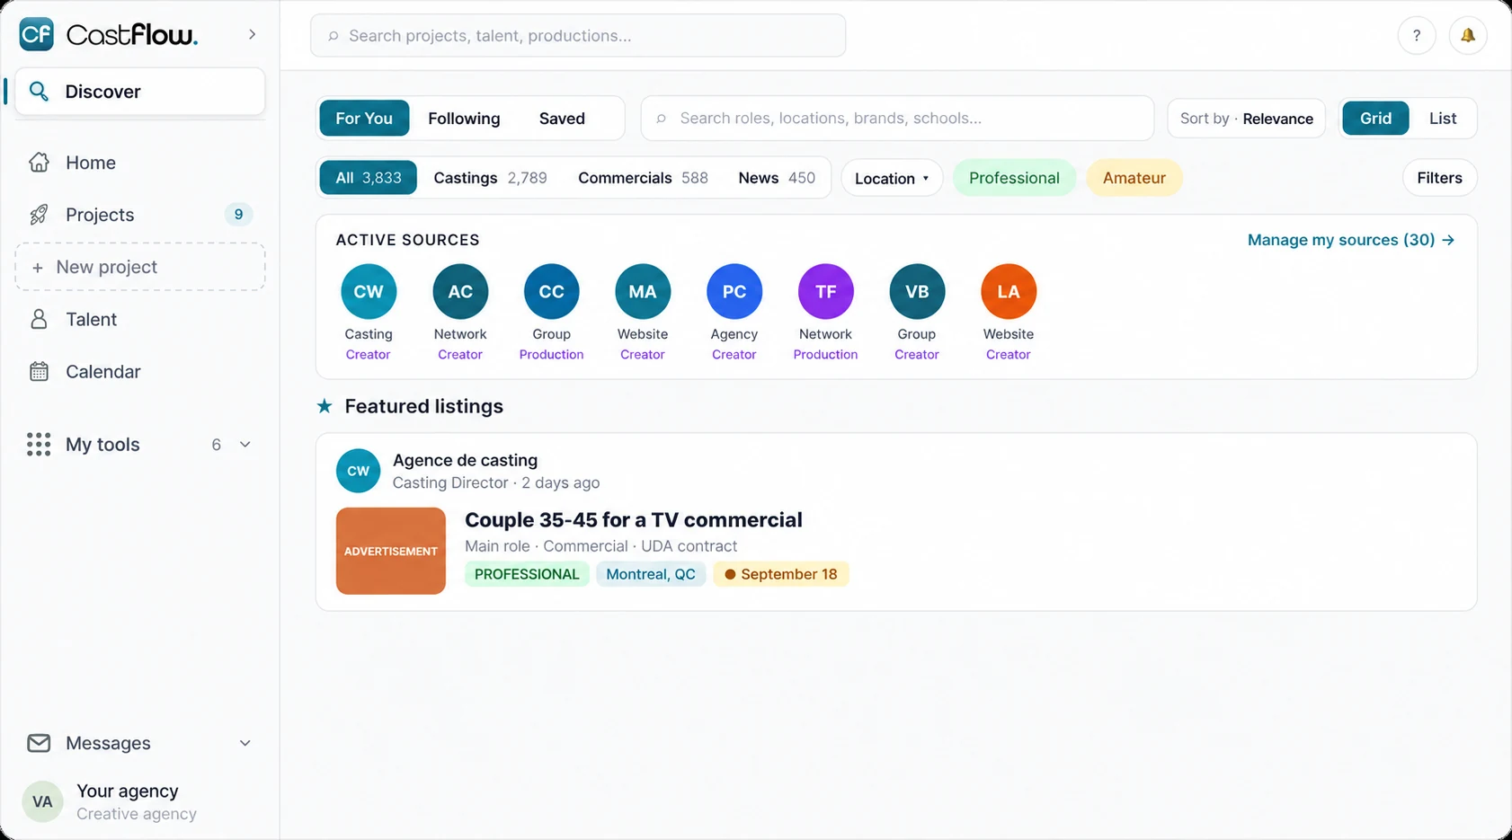Select the TF Network source avatar
1512x840 pixels.
825,292
